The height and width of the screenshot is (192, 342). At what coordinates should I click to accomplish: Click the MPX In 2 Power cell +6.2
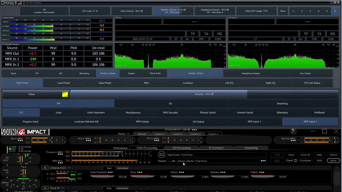(x=33, y=65)
